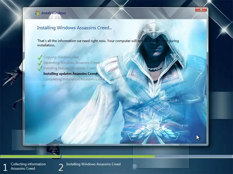
Task: Click the 'Expanding Windows Assassins Creed' step text
Action: point(71,63)
